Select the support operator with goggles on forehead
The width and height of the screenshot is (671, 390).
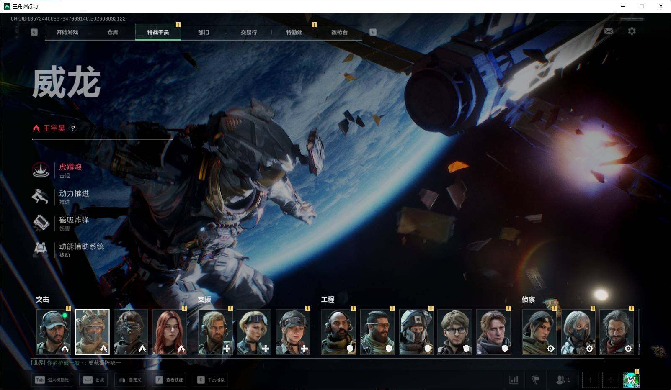254,332
